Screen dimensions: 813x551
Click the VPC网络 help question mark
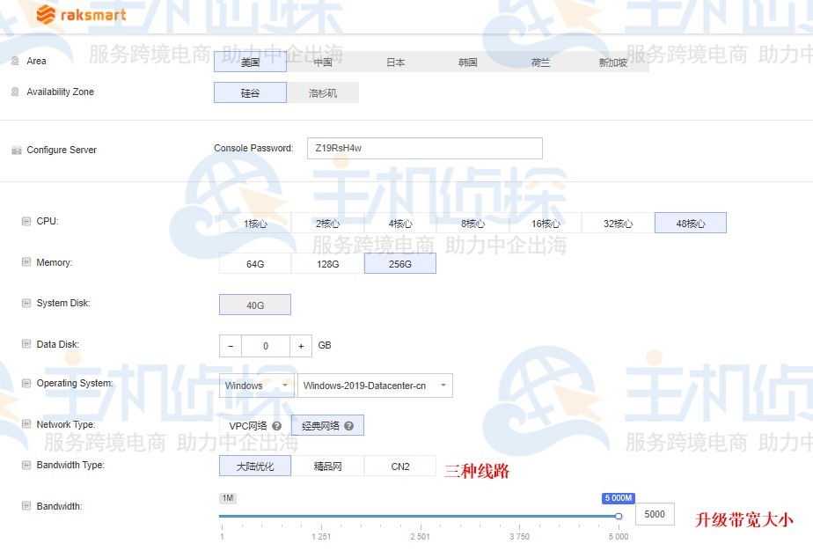276,424
